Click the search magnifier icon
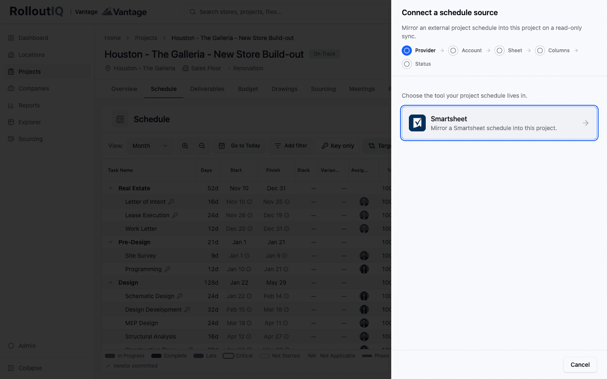This screenshot has height=379, width=607. 192,12
